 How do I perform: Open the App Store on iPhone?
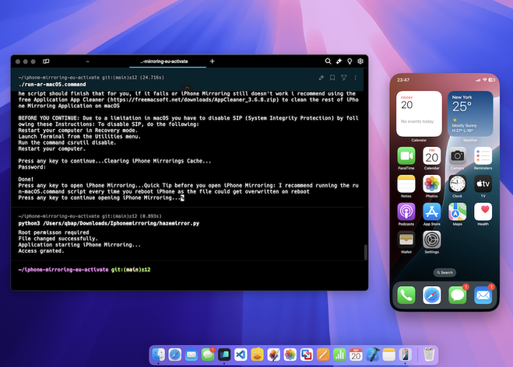432,212
